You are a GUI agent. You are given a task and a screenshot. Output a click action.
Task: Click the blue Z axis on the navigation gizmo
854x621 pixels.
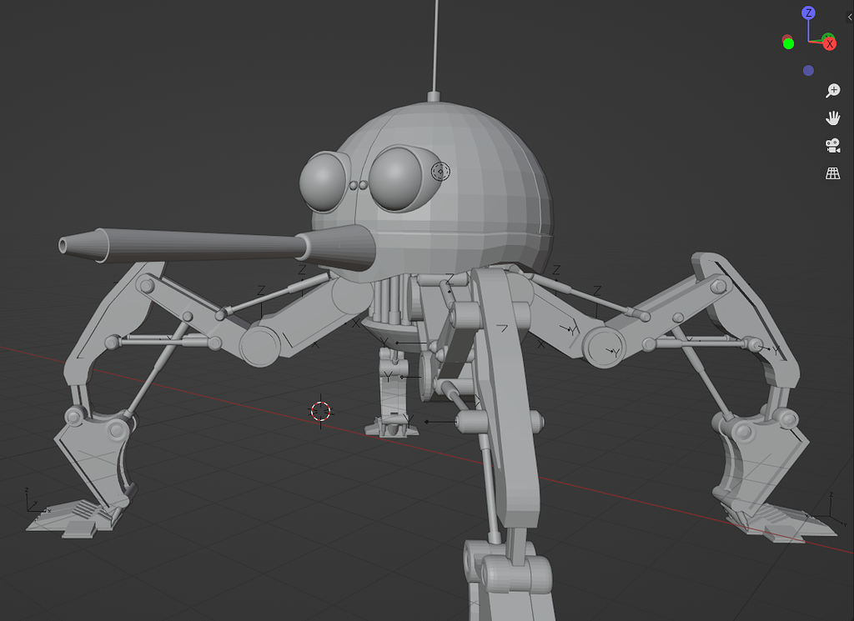808,12
